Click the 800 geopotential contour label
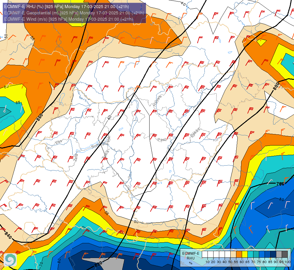294x270 pixels. tap(276, 86)
